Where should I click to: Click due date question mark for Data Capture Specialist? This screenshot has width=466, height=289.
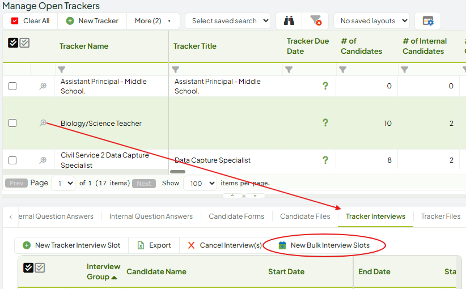point(325,160)
